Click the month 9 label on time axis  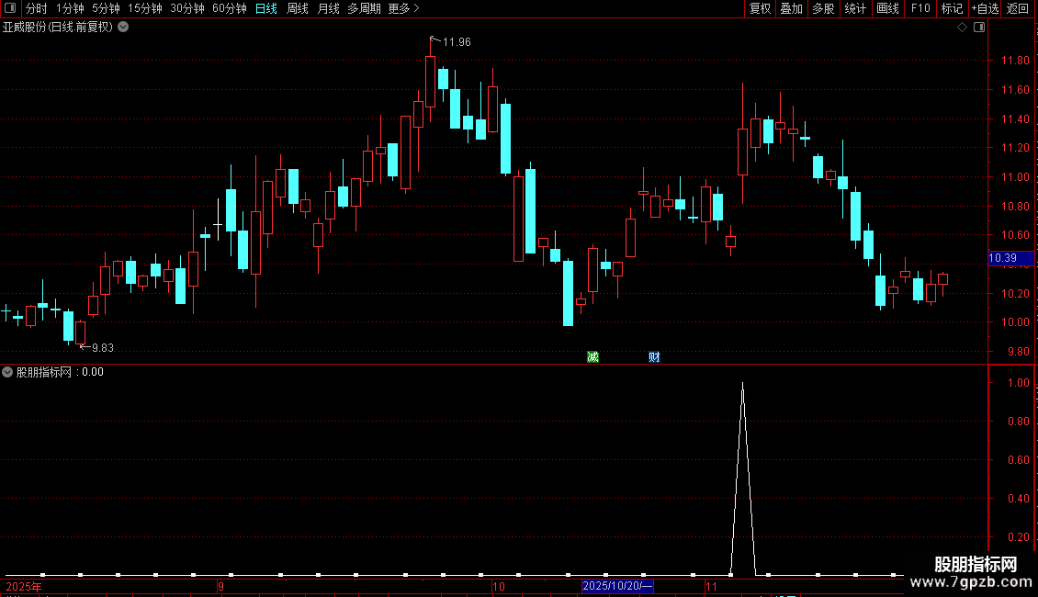[x=220, y=586]
